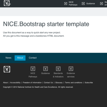107x107 pixels.
Task: Click the footer NICE Pathways icon
Action: pos(33,69)
